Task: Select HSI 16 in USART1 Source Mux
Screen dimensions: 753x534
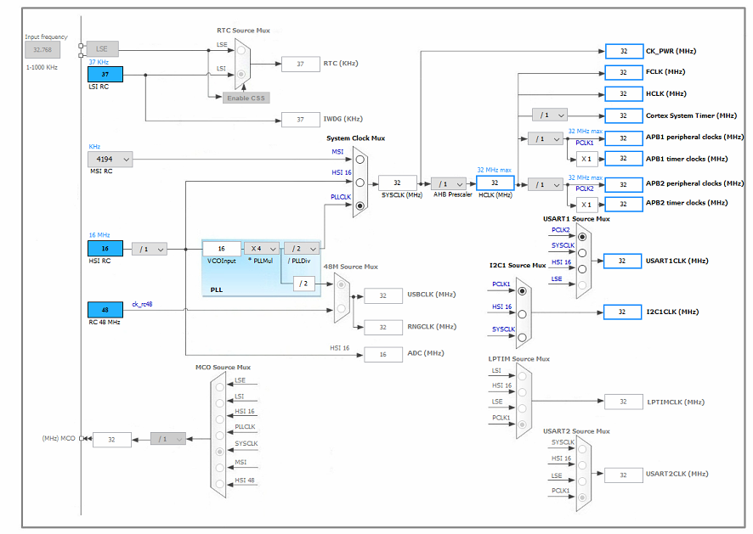Action: (x=582, y=269)
